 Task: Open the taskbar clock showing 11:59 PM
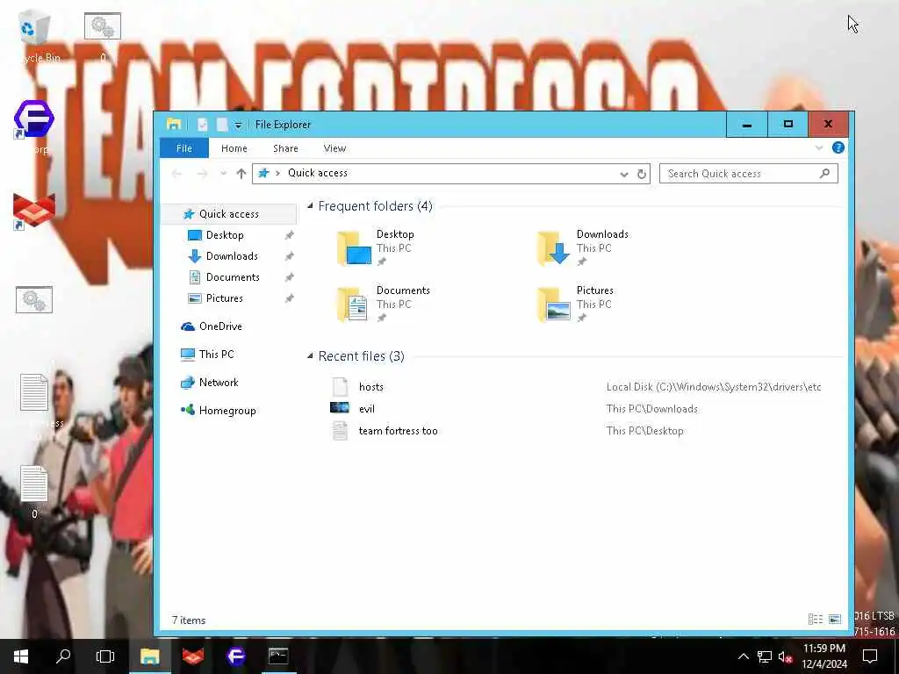point(823,656)
